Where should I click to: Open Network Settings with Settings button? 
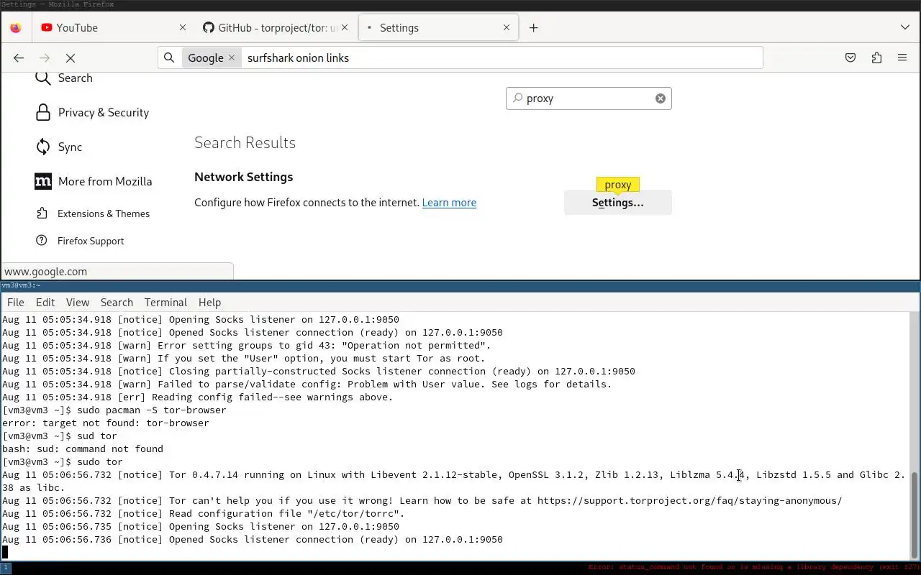coord(618,203)
